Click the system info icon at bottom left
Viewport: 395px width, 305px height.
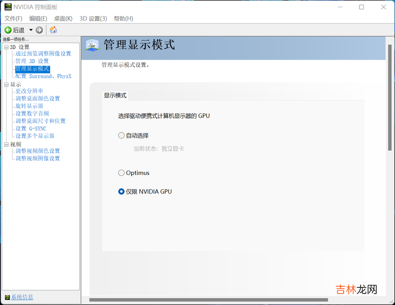[x=7, y=298]
